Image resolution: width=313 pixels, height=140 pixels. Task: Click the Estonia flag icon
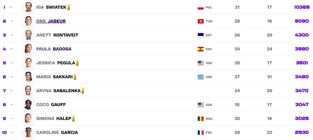coord(201,35)
